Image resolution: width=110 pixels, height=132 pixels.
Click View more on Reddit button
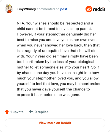(55, 123)
